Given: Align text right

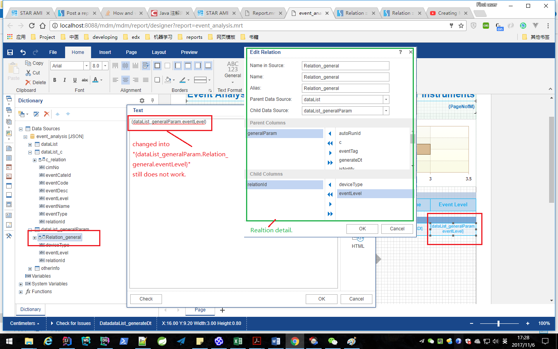Looking at the screenshot, I should [136, 80].
